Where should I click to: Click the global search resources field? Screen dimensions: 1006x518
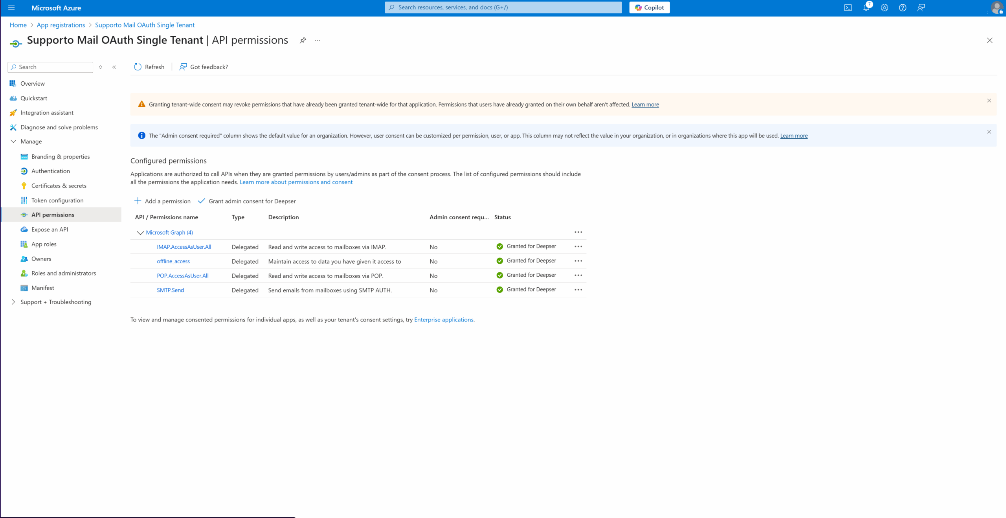503,7
